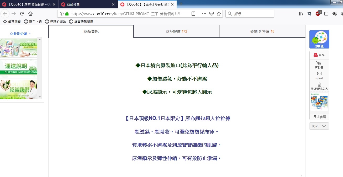Switch to the 尿布 商品目錄 tab
Image resolution: width=343 pixels, height=177 pixels.
coord(29,4)
